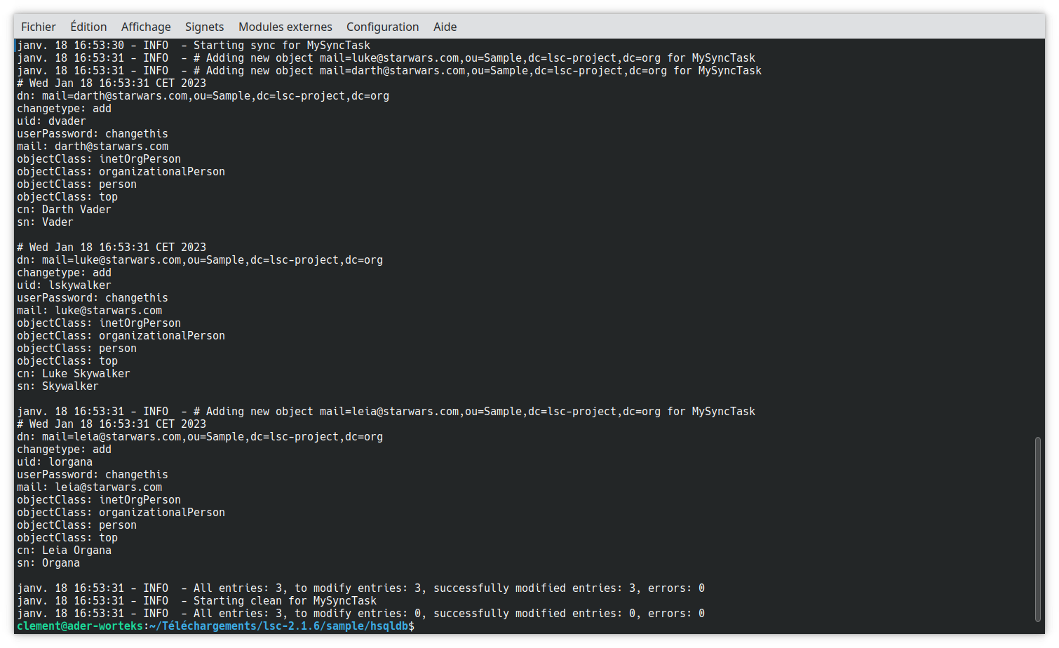Click the line 'mail: luke@starwars.com'
The width and height of the screenshot is (1059, 648).
point(89,311)
